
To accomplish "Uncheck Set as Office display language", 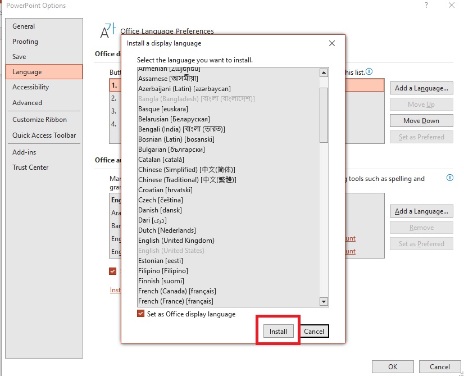I will point(140,314).
